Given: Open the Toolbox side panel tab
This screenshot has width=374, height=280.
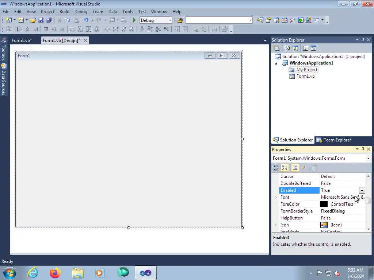Looking at the screenshot, I should (4, 50).
